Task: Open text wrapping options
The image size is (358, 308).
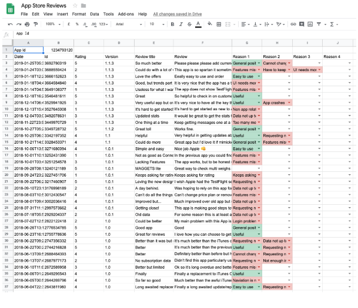Action: click(x=269, y=24)
